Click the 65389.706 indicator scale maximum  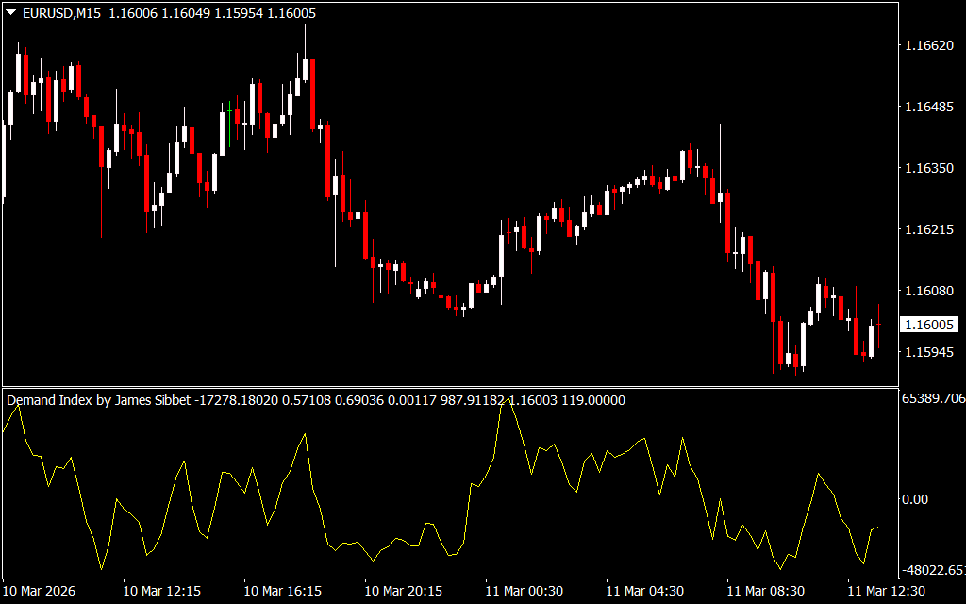click(933, 399)
